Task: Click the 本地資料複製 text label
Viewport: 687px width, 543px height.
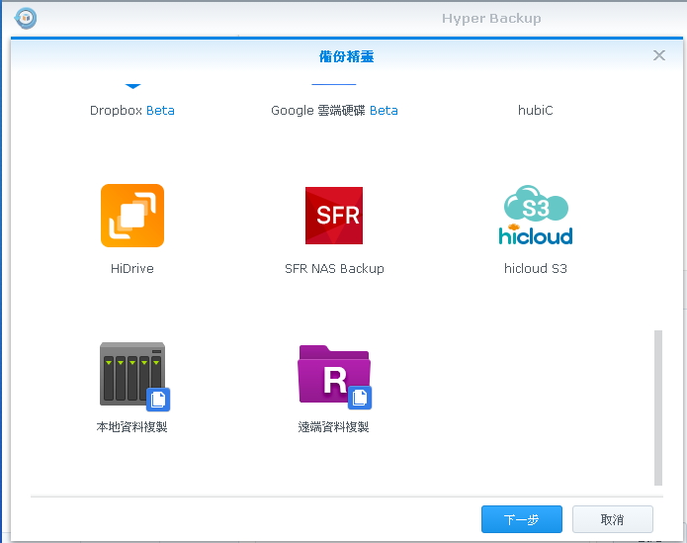Action: [131, 427]
